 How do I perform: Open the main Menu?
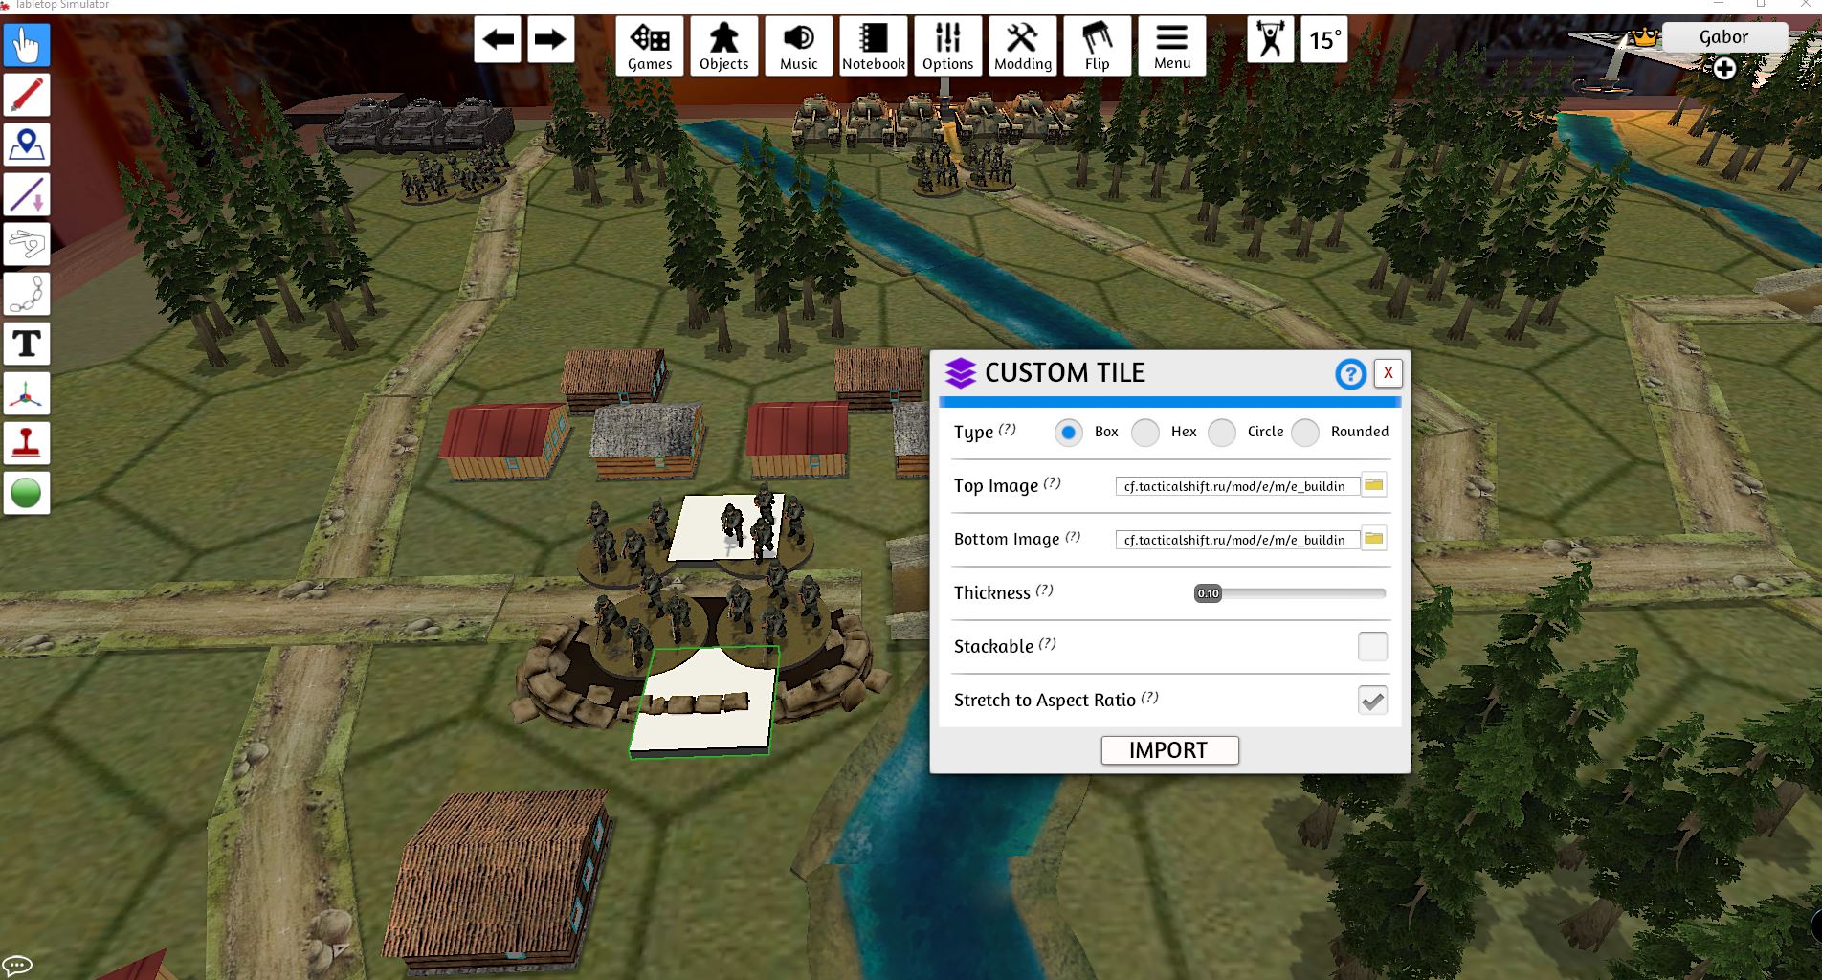(x=1172, y=46)
